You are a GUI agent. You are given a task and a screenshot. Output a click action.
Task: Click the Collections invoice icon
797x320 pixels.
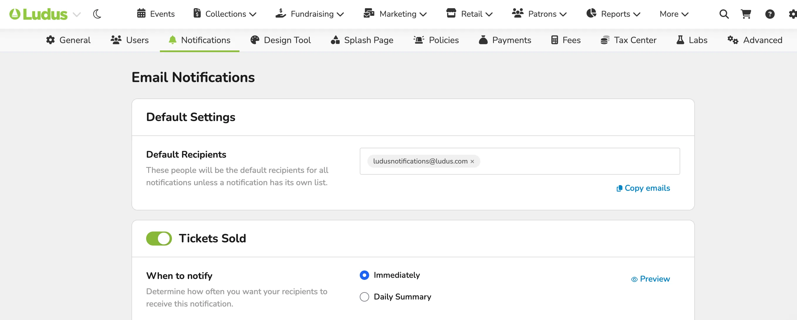click(x=197, y=13)
